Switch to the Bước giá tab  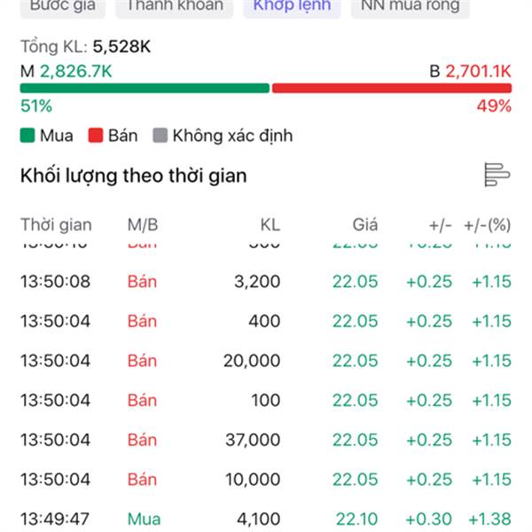click(63, 6)
